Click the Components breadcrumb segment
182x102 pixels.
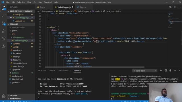47,11
